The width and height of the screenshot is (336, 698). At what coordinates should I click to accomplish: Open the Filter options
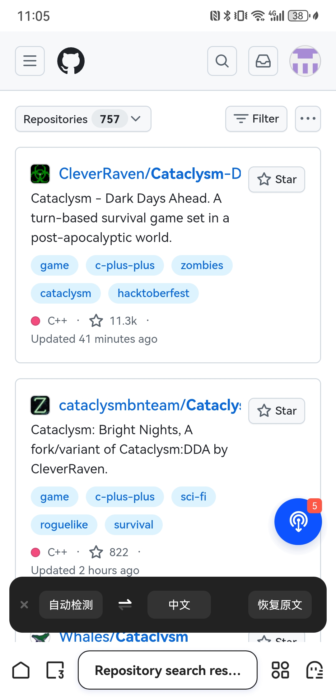coord(256,119)
